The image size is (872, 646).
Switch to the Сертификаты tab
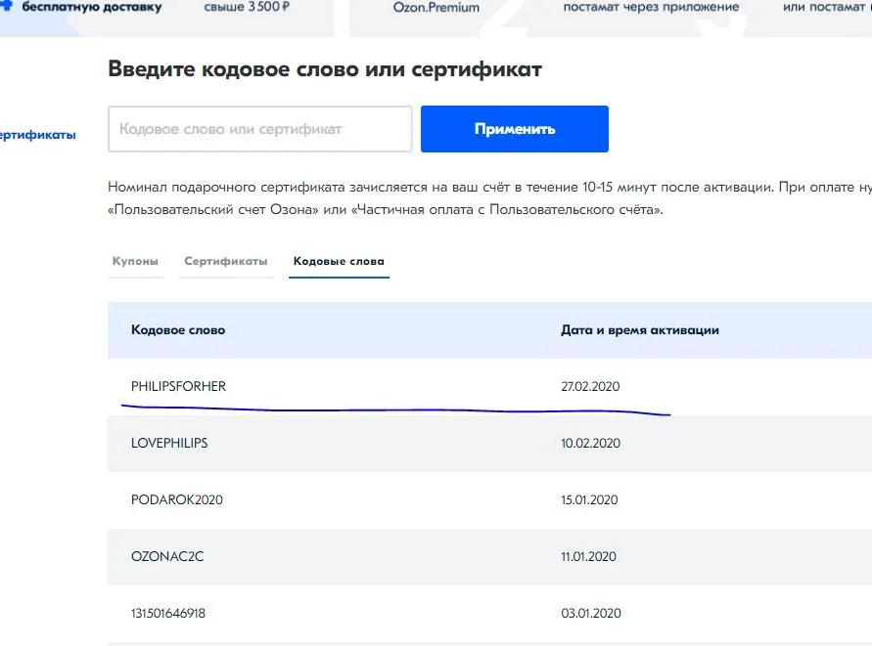226,261
